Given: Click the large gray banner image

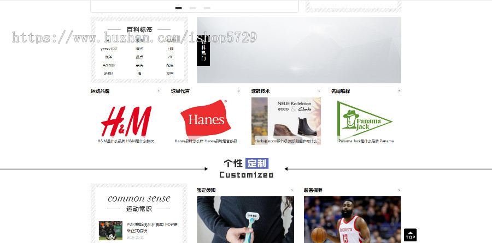Looking at the screenshot, I should tap(299, 50).
